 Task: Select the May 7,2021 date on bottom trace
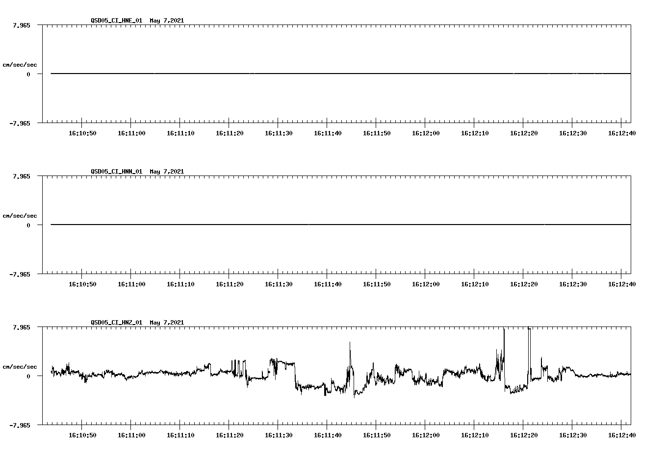[166, 323]
